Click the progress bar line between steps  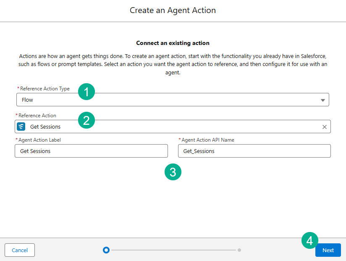click(x=173, y=250)
